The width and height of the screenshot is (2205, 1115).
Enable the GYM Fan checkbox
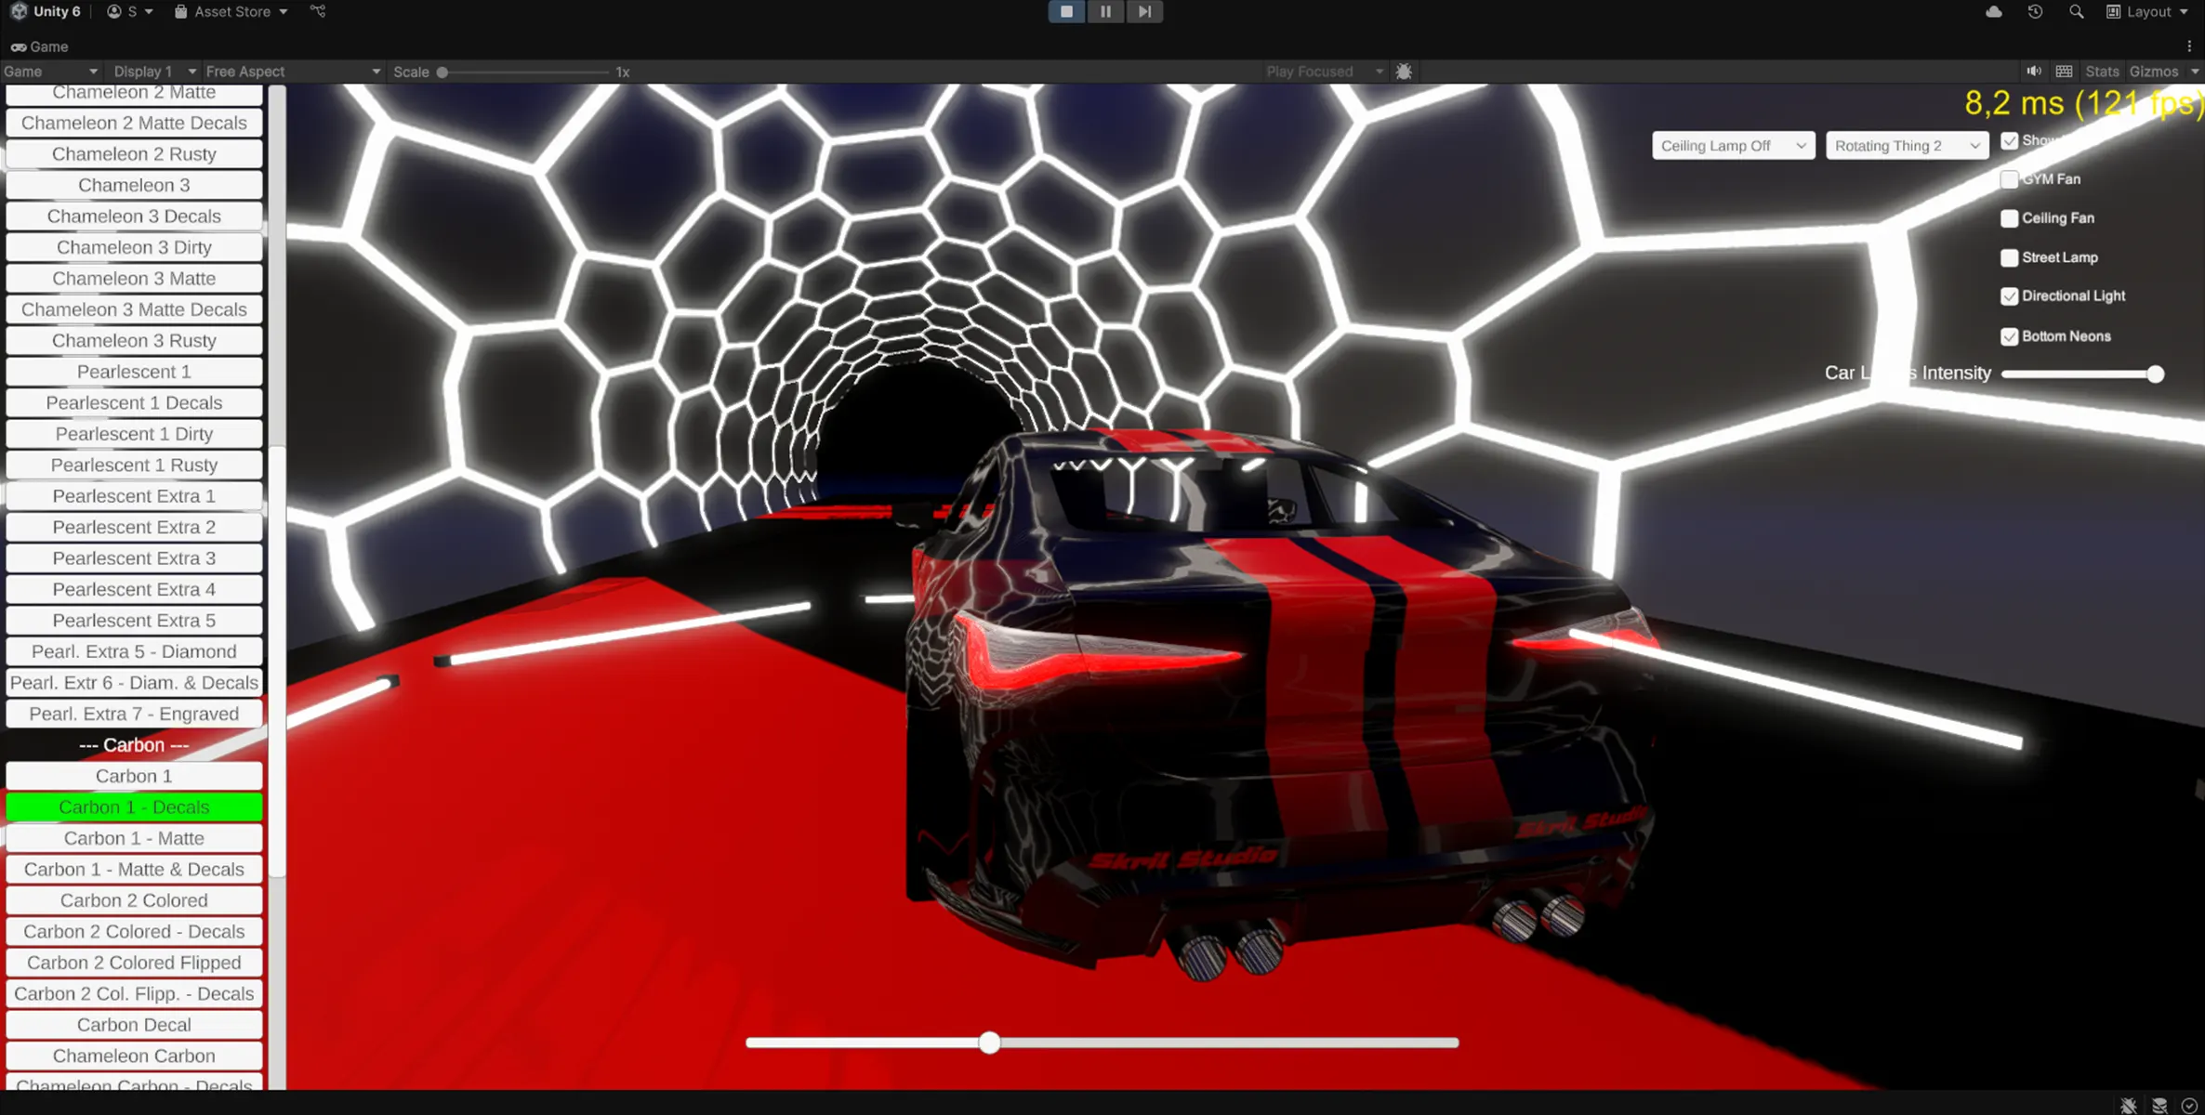pos(2009,179)
